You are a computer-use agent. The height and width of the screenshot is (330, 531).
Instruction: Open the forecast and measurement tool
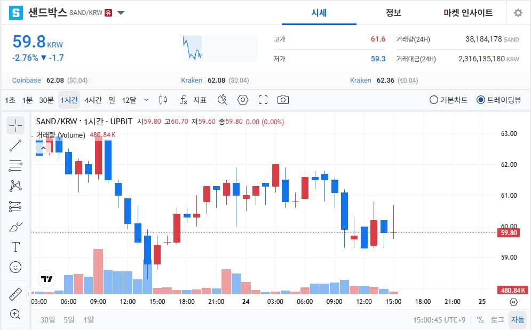[15, 206]
